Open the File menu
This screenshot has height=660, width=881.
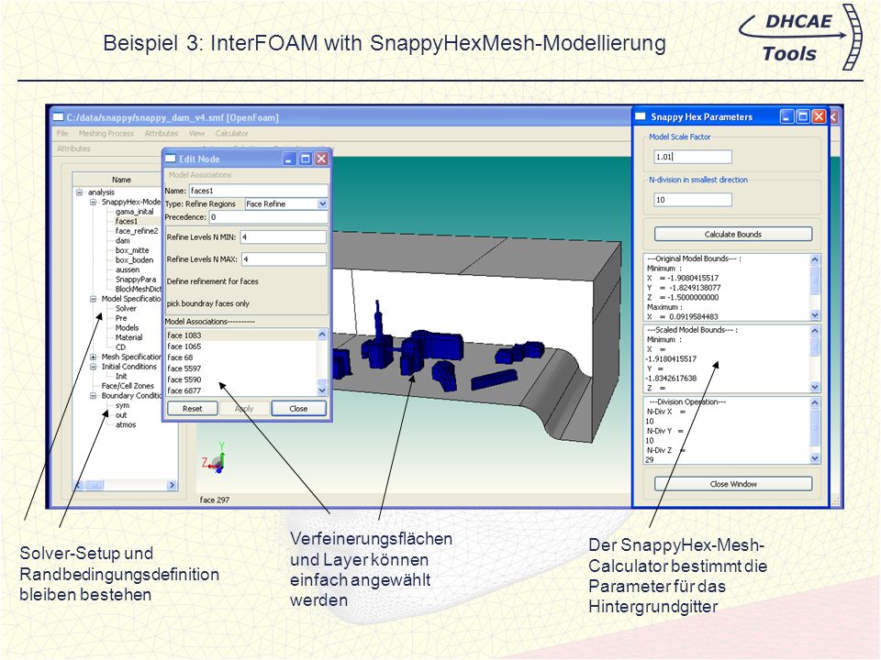pyautogui.click(x=62, y=133)
